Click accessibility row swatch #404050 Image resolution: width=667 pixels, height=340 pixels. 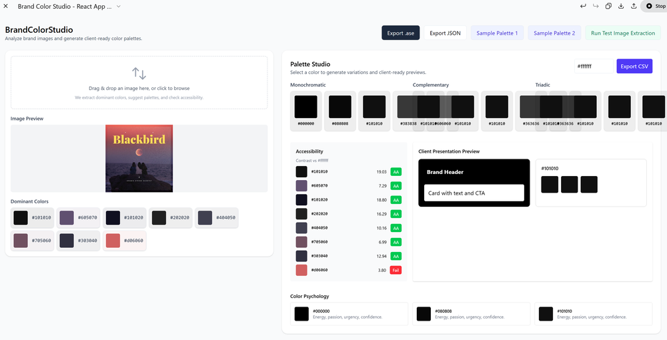coord(301,228)
